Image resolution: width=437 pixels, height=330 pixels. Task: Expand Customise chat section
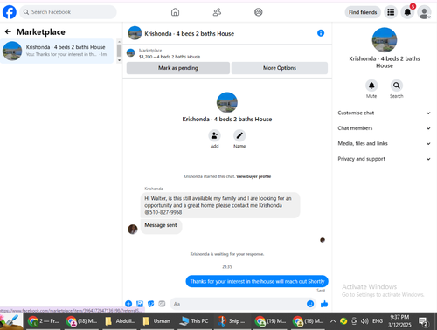(384, 113)
